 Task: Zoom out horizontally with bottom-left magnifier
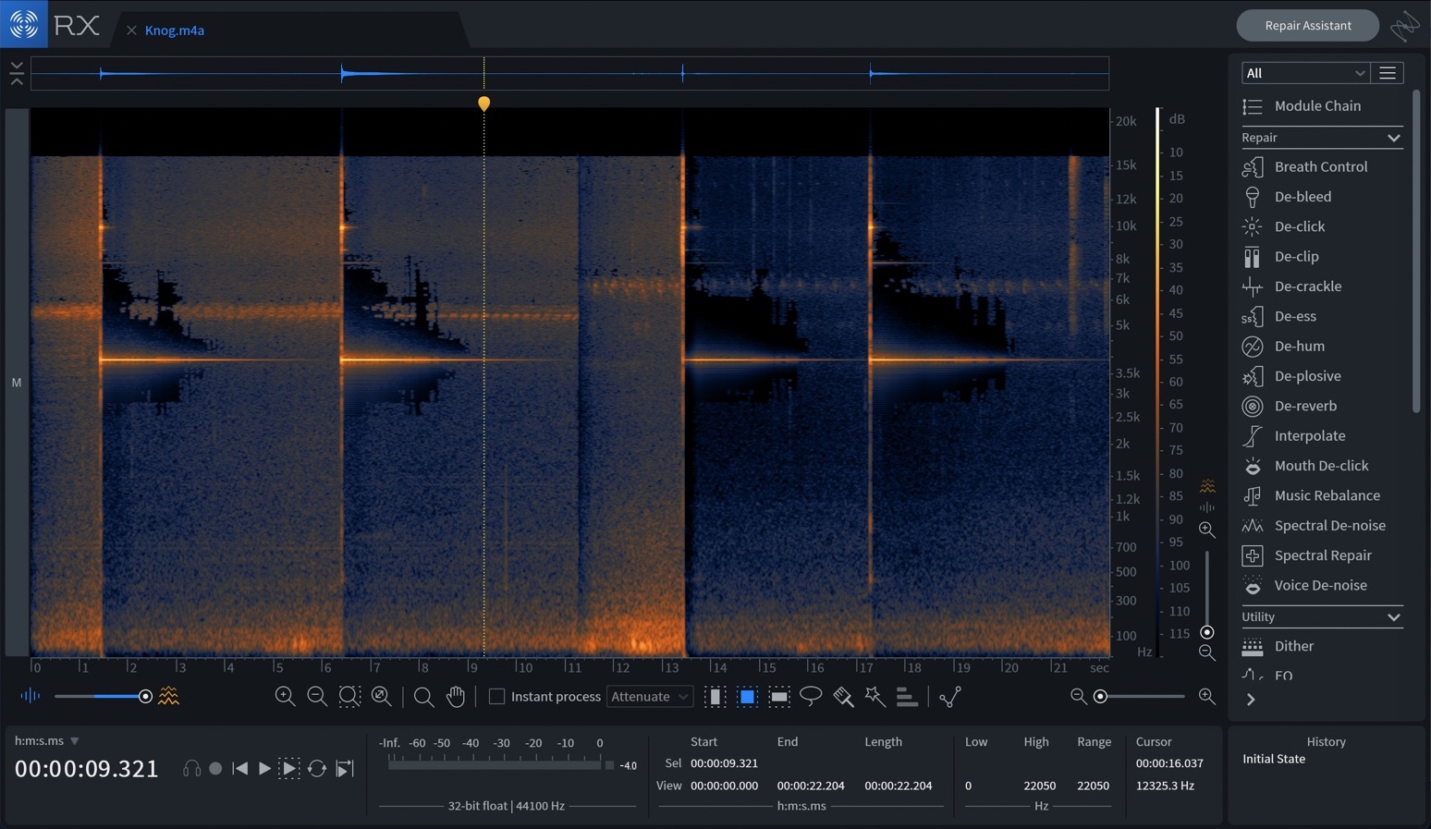click(x=317, y=697)
